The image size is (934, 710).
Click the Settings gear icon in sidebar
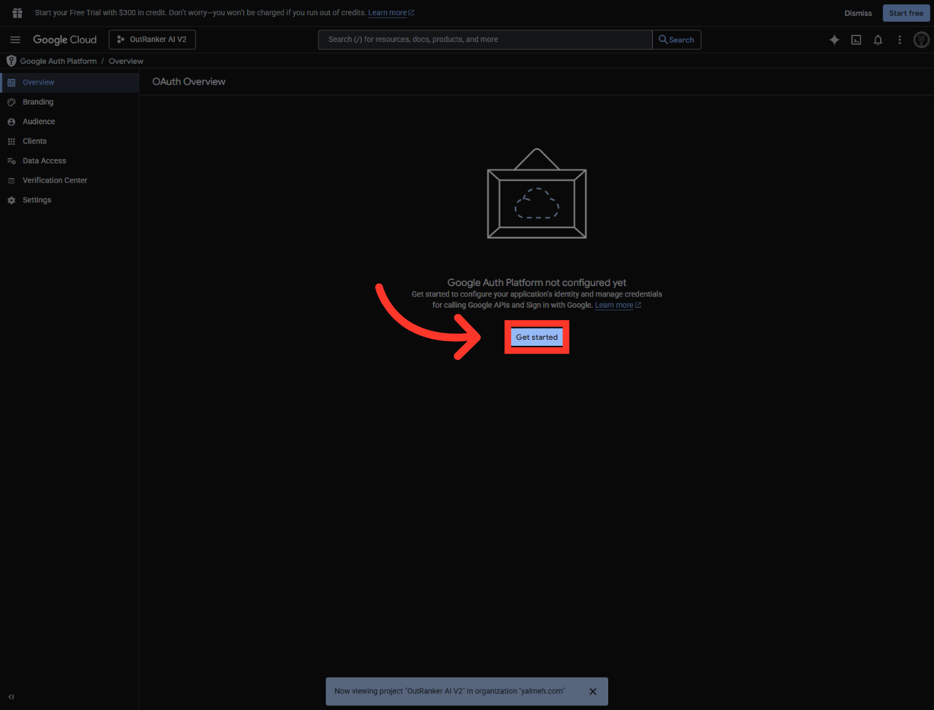(11, 201)
